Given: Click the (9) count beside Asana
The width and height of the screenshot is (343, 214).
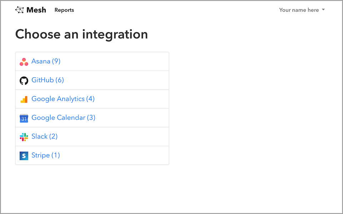Looking at the screenshot, I should (x=56, y=61).
